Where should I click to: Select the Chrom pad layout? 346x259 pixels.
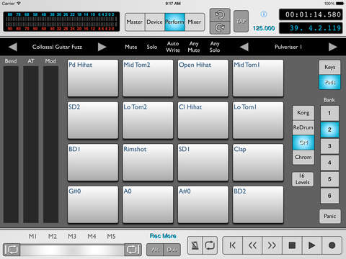click(303, 158)
